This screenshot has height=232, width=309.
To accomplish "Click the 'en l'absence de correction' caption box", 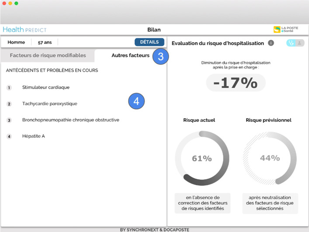I will [203, 203].
